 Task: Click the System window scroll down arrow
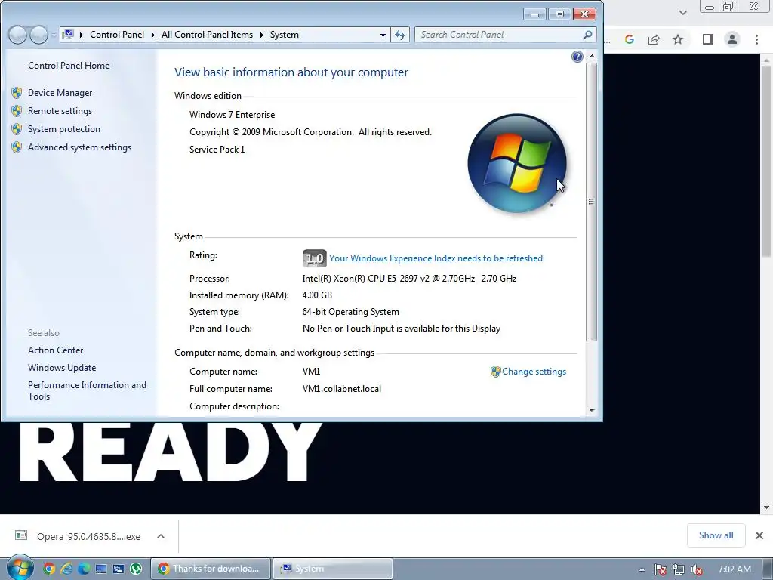(592, 410)
